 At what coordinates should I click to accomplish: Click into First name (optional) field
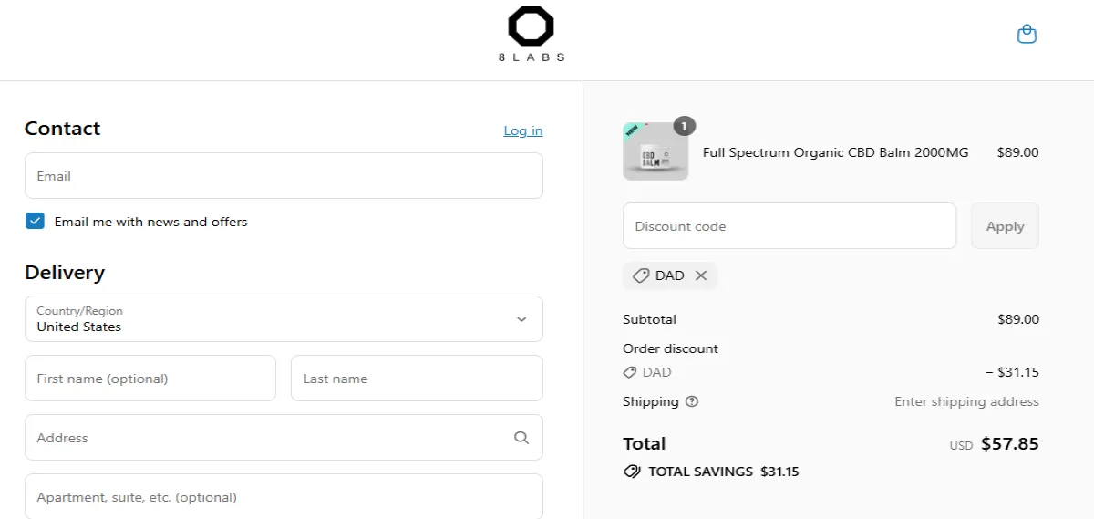coord(150,379)
